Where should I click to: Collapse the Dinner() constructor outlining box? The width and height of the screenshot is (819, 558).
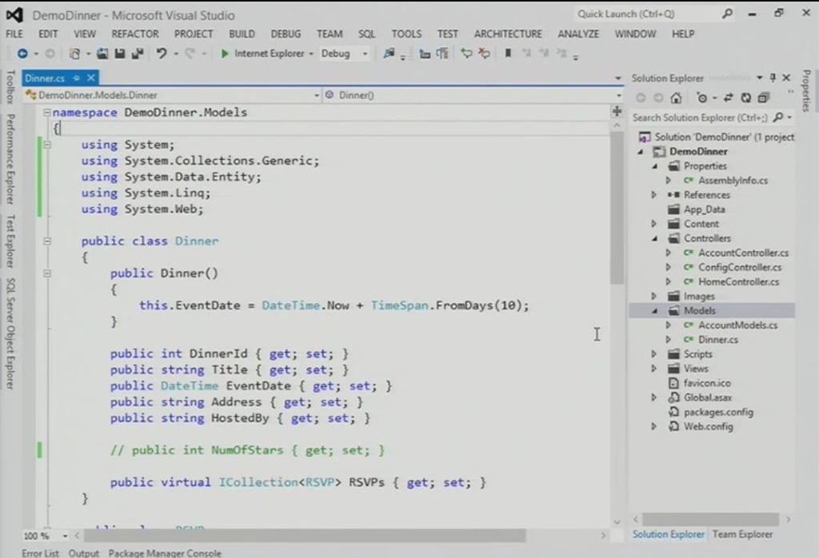point(47,273)
